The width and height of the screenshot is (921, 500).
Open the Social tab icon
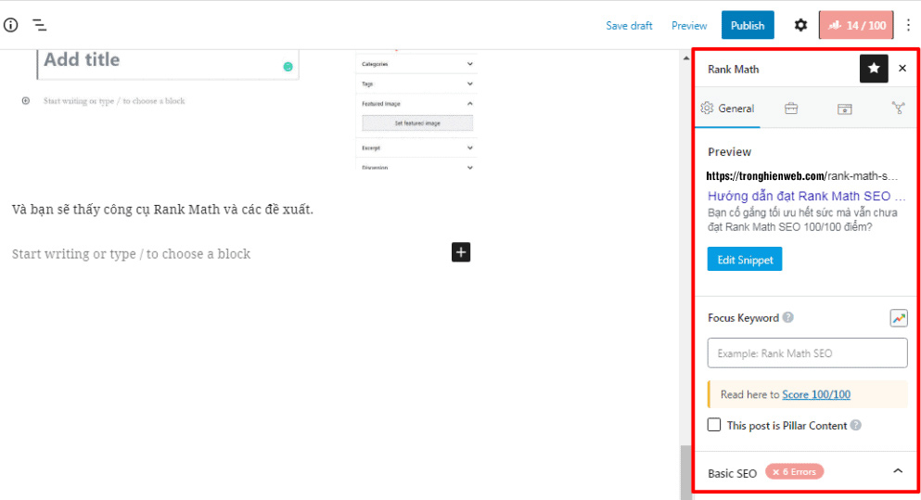[898, 109]
